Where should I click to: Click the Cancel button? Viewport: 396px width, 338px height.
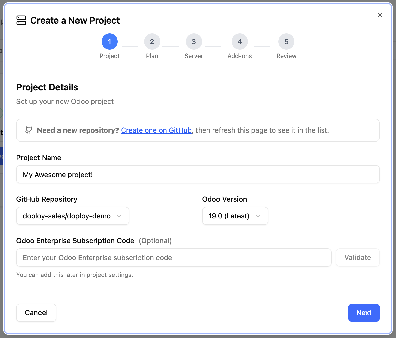click(36, 313)
